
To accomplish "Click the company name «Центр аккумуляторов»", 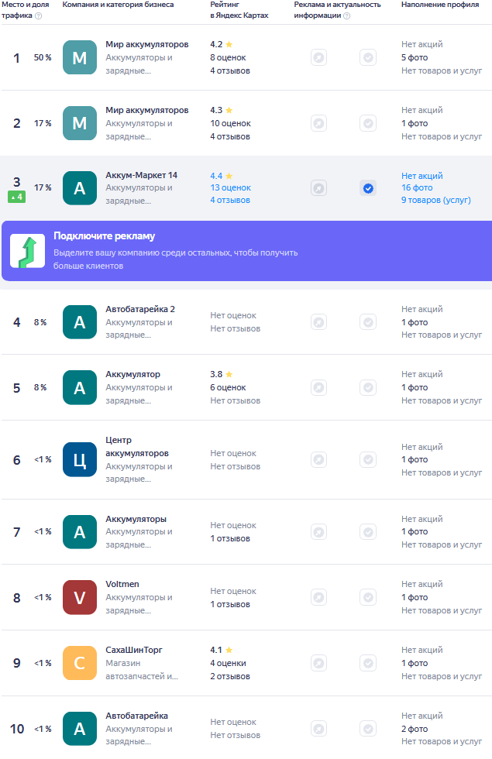I will pyautogui.click(x=137, y=446).
